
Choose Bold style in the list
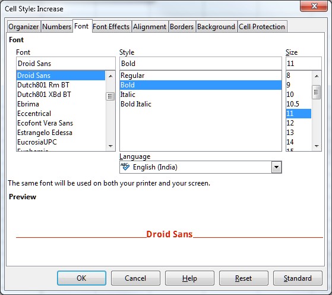pyautogui.click(x=201, y=85)
